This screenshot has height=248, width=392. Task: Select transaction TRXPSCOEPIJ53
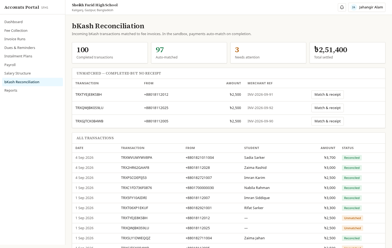[134, 178]
